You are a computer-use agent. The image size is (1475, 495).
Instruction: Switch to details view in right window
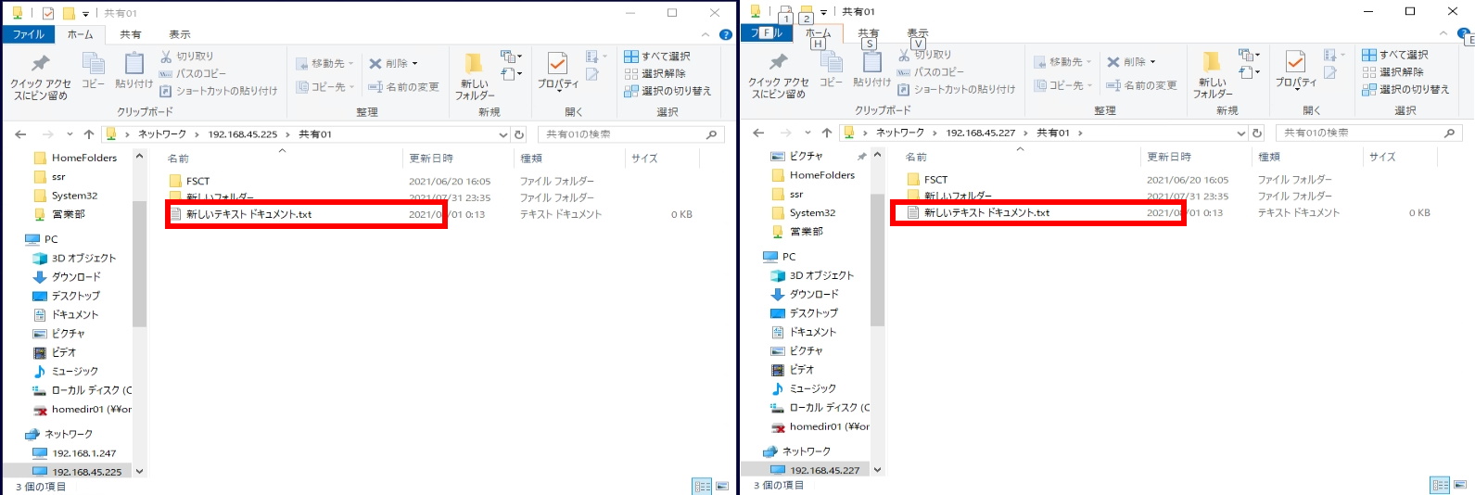click(1440, 485)
